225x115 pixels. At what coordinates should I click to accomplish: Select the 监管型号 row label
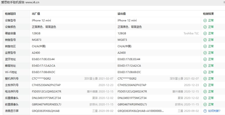coord(10,53)
